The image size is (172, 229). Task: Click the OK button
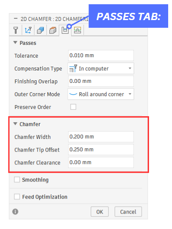[x=100, y=211]
